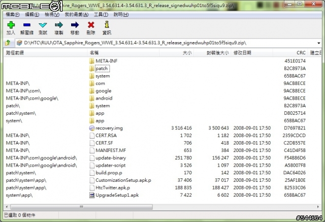Sort by the path prefix (路徑前綴) column
Image resolution: width=325 pixels, height=222 pixels.
(45, 53)
